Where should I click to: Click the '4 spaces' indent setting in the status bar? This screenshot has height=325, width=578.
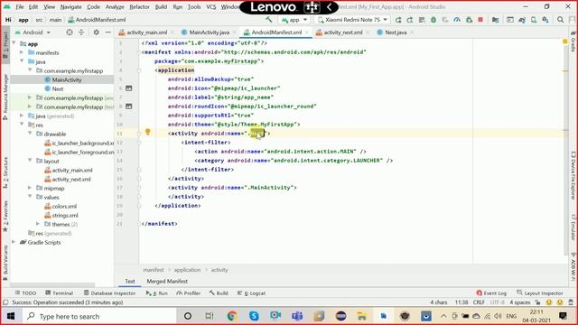(520, 302)
